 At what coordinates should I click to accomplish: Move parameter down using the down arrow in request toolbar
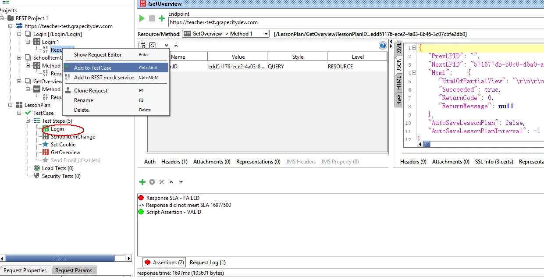coord(167,45)
